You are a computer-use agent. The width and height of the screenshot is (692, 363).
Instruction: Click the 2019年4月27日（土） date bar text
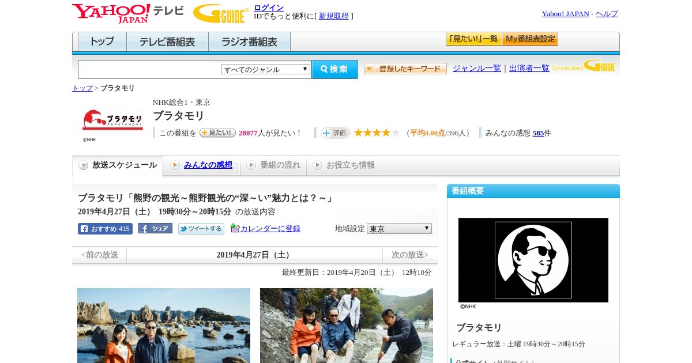pos(254,255)
